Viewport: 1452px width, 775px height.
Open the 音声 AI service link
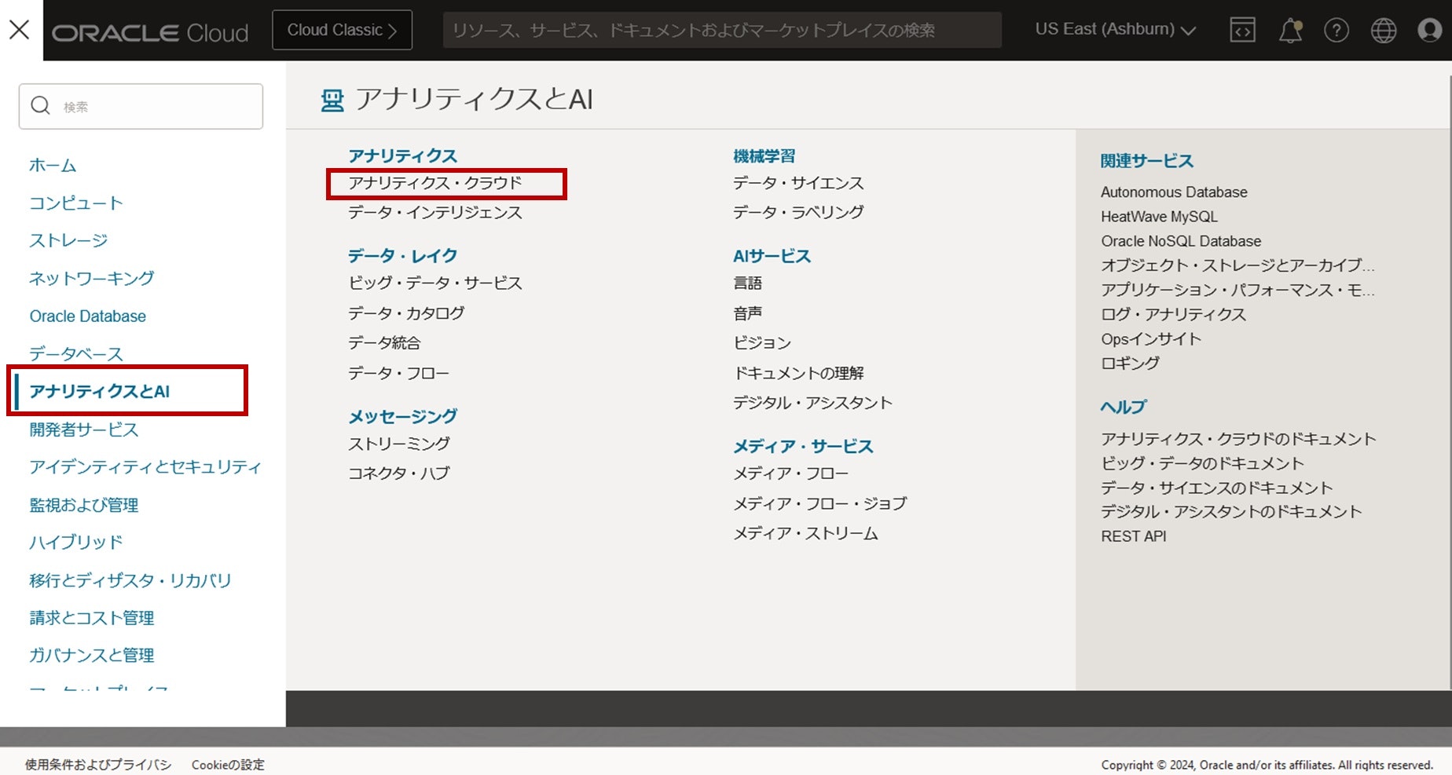click(x=748, y=313)
